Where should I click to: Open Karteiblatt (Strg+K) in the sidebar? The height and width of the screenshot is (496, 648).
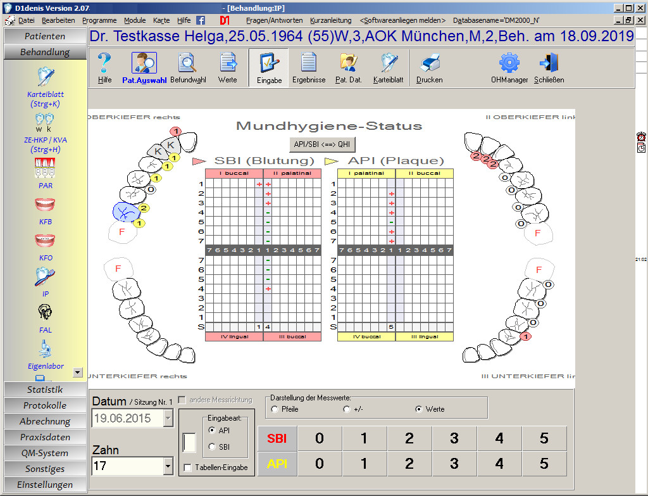click(46, 87)
